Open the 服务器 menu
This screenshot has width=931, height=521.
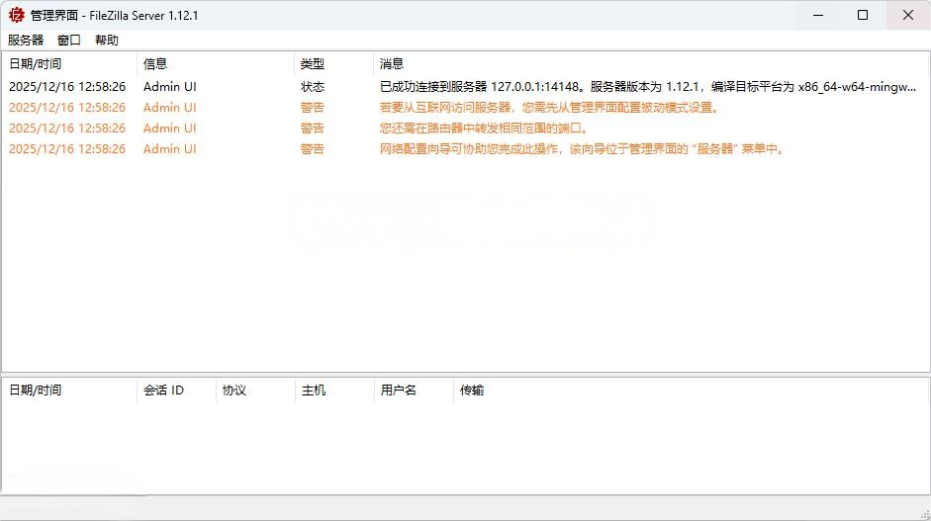pyautogui.click(x=26, y=40)
